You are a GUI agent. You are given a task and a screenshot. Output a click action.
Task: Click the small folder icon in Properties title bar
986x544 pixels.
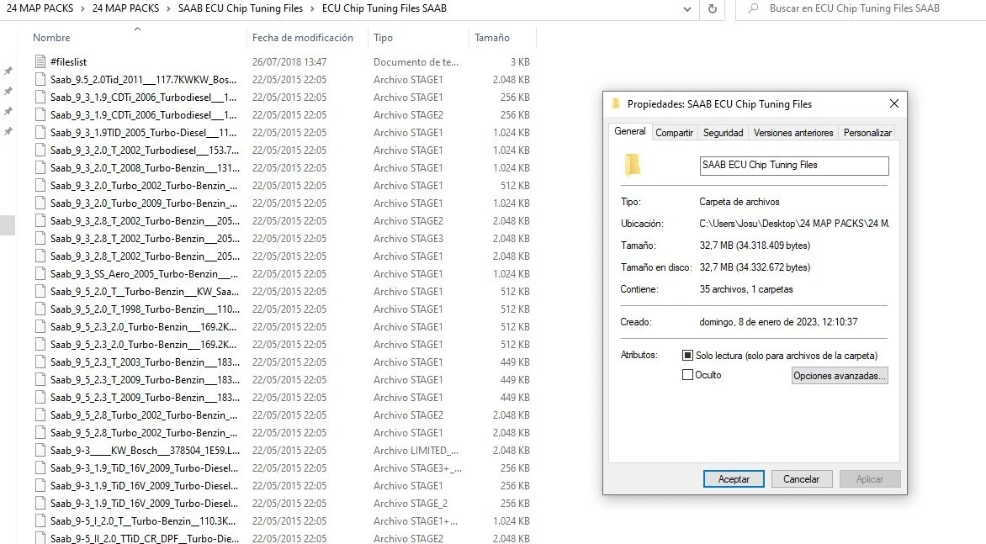tap(616, 103)
